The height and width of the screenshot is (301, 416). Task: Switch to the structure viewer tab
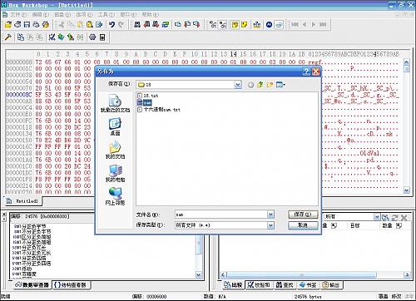[72, 284]
